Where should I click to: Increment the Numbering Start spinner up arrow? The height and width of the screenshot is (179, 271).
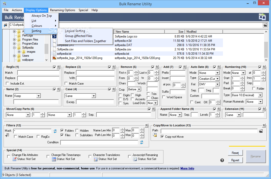point(242,77)
